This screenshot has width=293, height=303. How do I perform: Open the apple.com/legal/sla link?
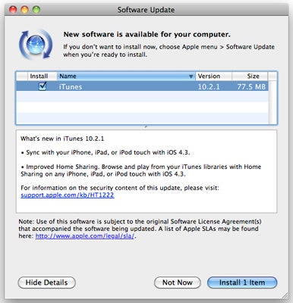point(84,236)
